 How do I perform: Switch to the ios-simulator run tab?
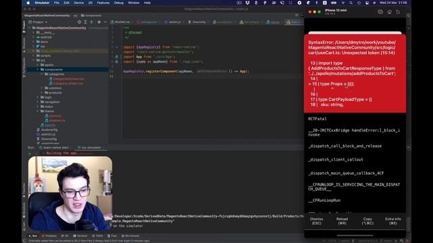point(91,148)
